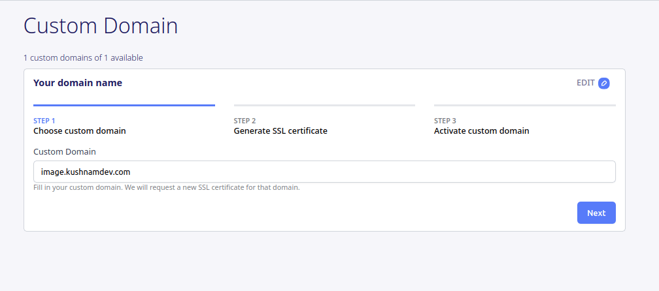Click the large Custom Domain page heading
The image size is (659, 291).
101,26
